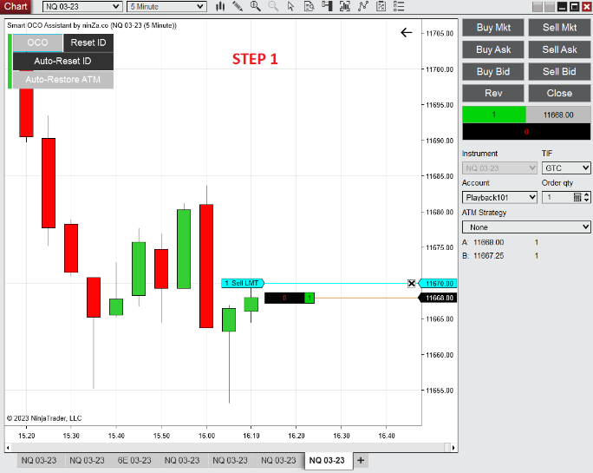
Task: Toggle the OCO mode button
Action: [37, 43]
